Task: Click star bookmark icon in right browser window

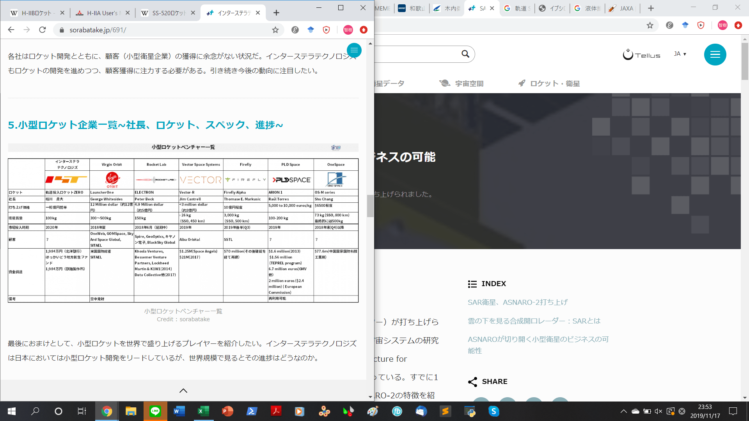Action: tap(650, 25)
